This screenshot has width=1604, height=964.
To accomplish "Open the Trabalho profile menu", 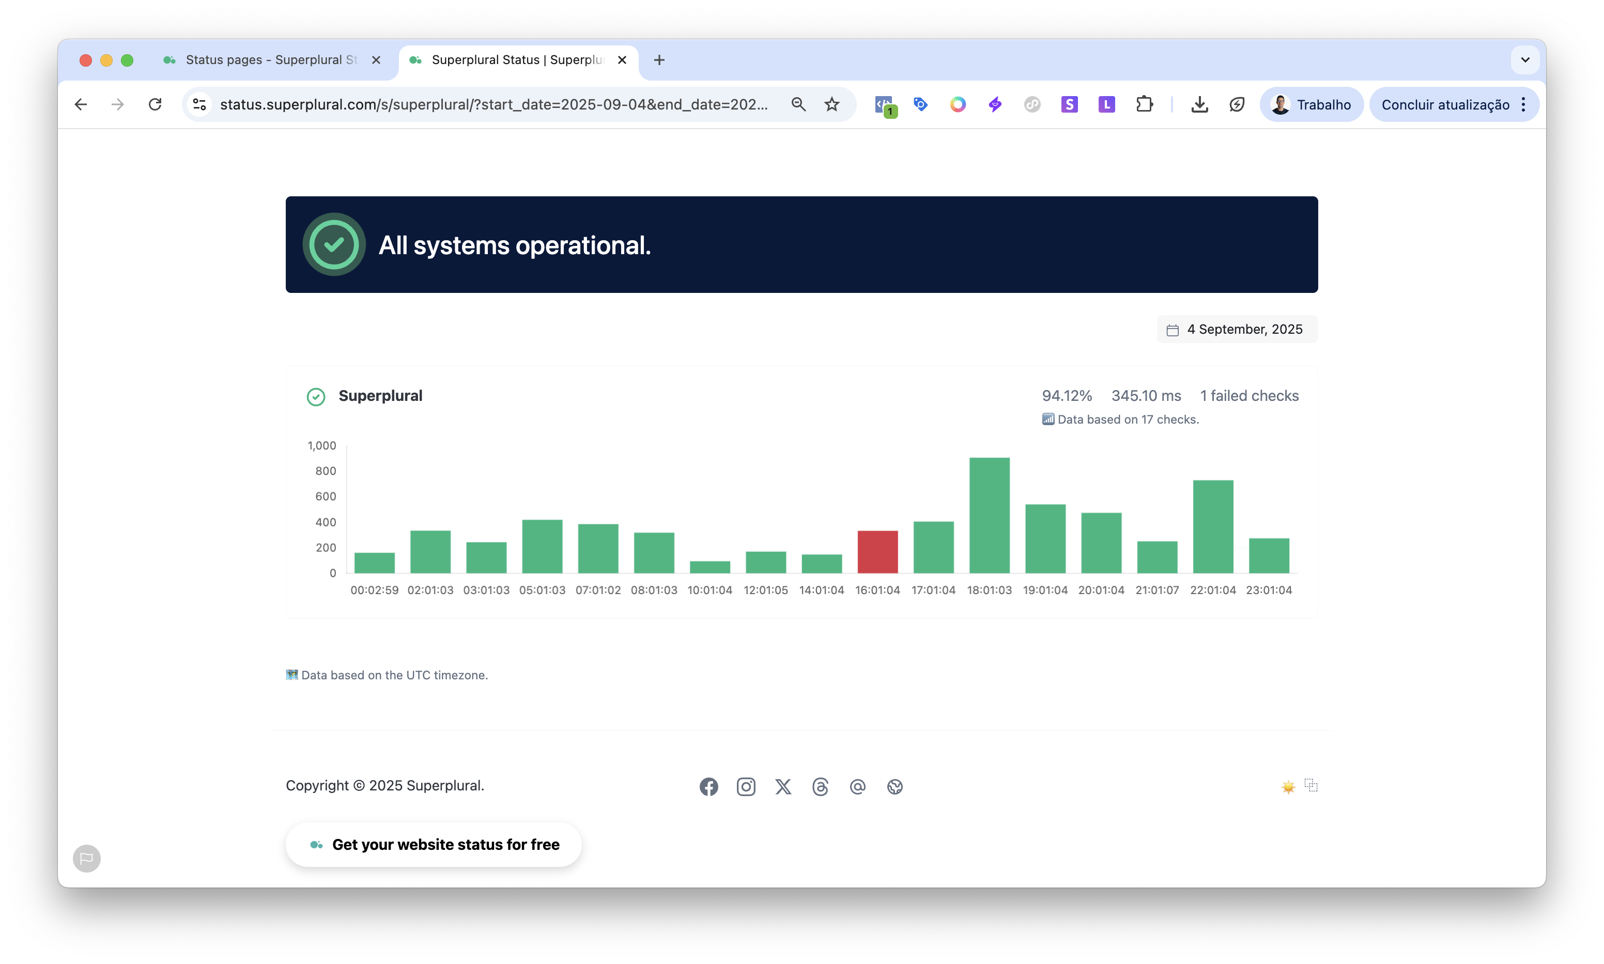I will [1311, 104].
